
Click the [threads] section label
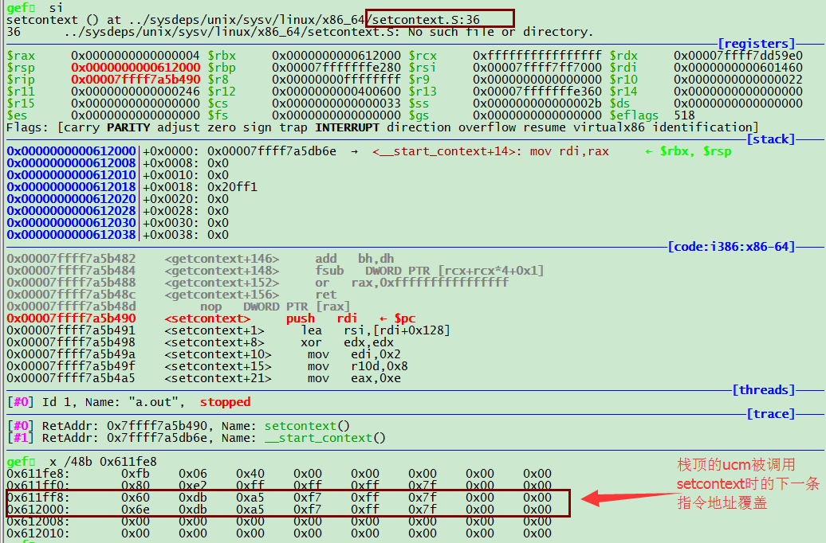tap(763, 390)
